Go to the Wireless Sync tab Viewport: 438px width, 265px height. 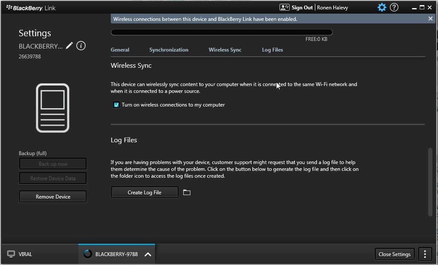tap(225, 50)
